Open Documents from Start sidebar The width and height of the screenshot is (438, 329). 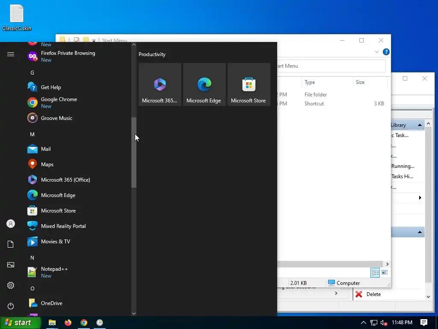coord(11,244)
